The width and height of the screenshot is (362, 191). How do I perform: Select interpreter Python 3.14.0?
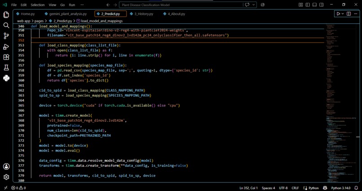click(x=341, y=188)
